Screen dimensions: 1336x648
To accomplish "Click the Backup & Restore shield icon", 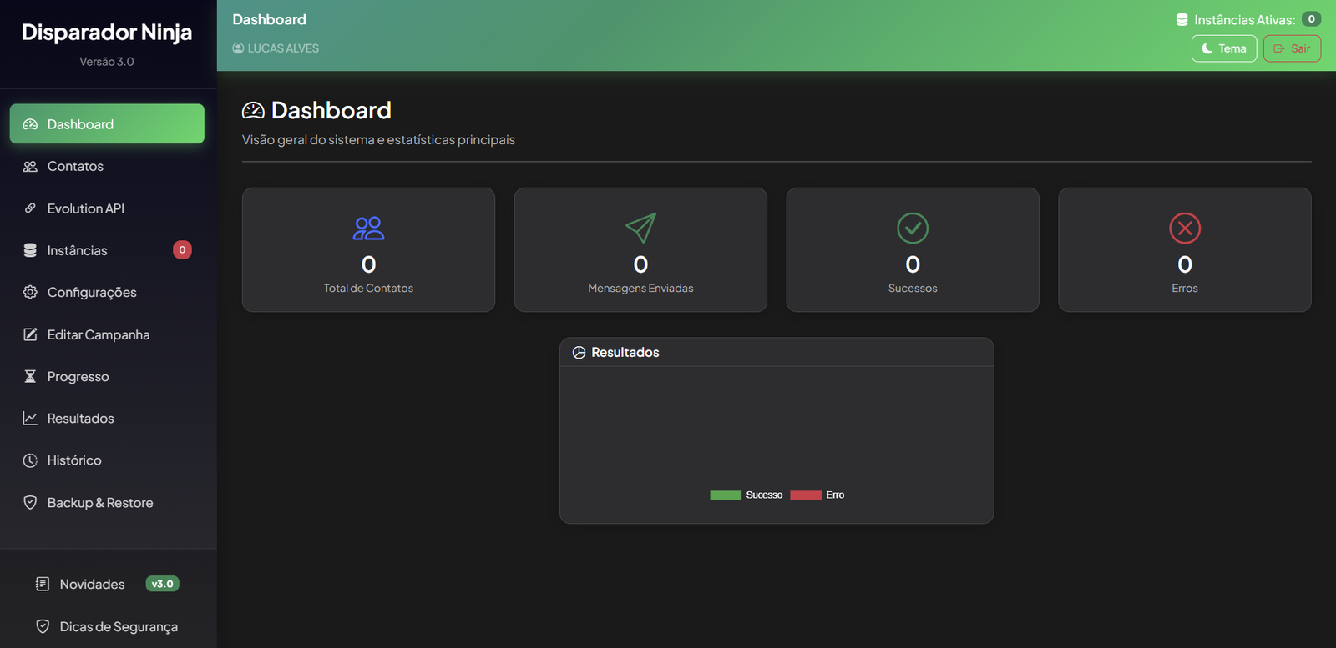I will click(30, 502).
